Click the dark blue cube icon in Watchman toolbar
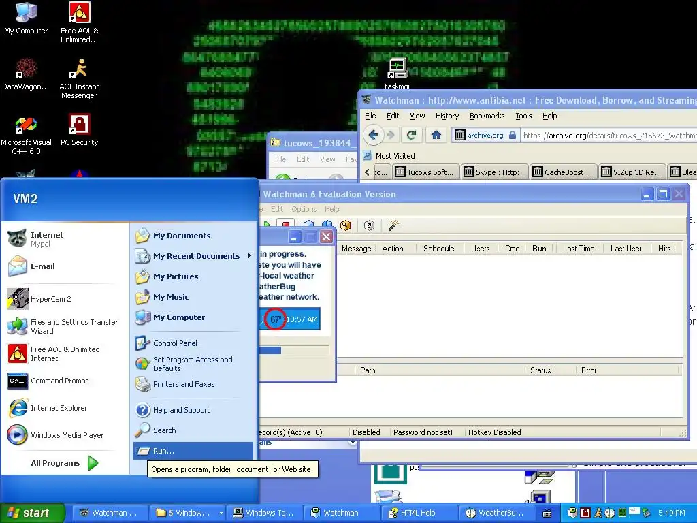 tap(327, 225)
